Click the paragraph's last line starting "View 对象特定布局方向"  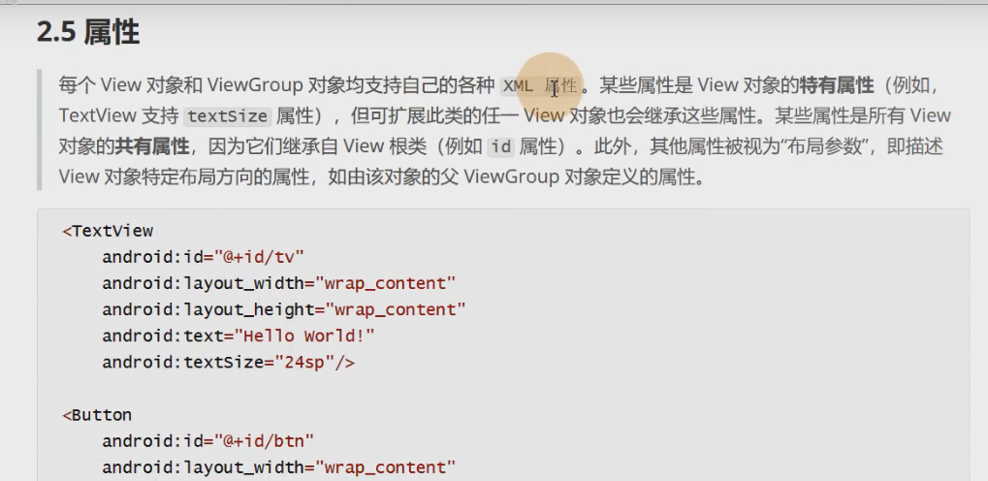point(381,176)
